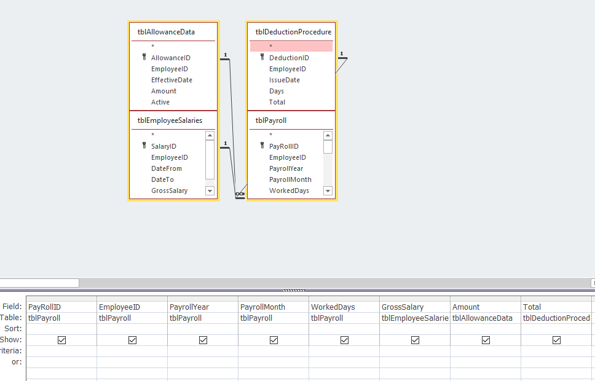Click scroll up arrow in tblEmployeeSalaries
The width and height of the screenshot is (595, 381).
[x=210, y=135]
